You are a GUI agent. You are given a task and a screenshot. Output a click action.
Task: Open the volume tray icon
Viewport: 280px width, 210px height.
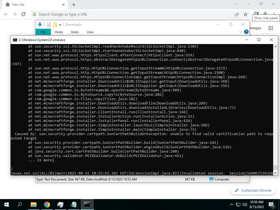[x=245, y=205]
